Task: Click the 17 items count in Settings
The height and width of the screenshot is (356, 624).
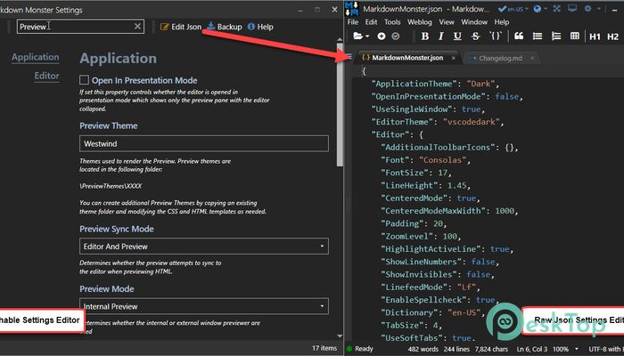Action: click(324, 348)
